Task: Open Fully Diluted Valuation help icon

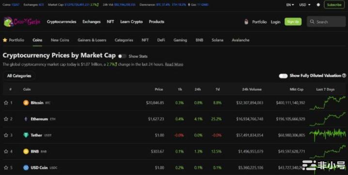Action: click(x=344, y=76)
